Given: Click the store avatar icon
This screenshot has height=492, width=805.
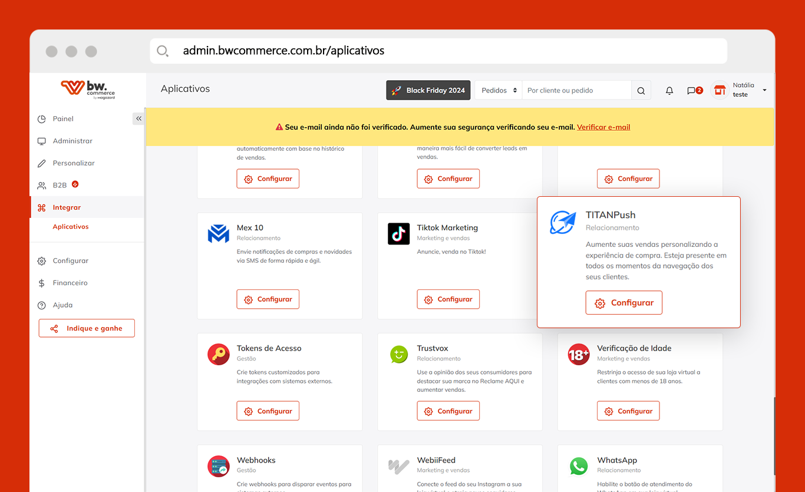Looking at the screenshot, I should [x=719, y=90].
